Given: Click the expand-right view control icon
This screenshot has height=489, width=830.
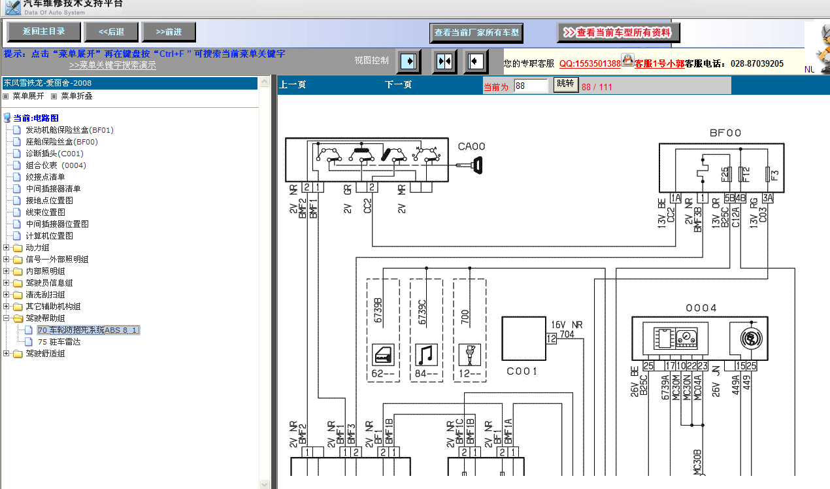Looking at the screenshot, I should tap(409, 61).
